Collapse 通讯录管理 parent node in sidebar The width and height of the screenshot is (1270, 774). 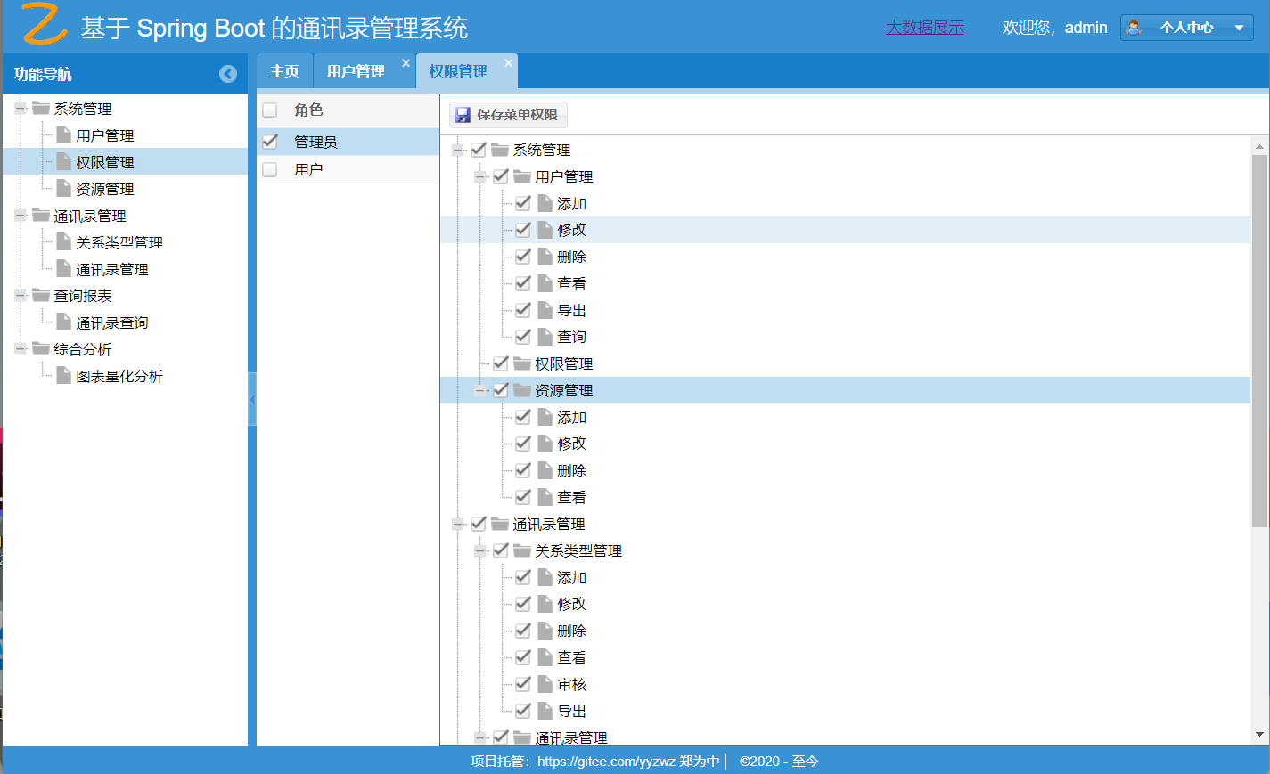click(x=20, y=215)
